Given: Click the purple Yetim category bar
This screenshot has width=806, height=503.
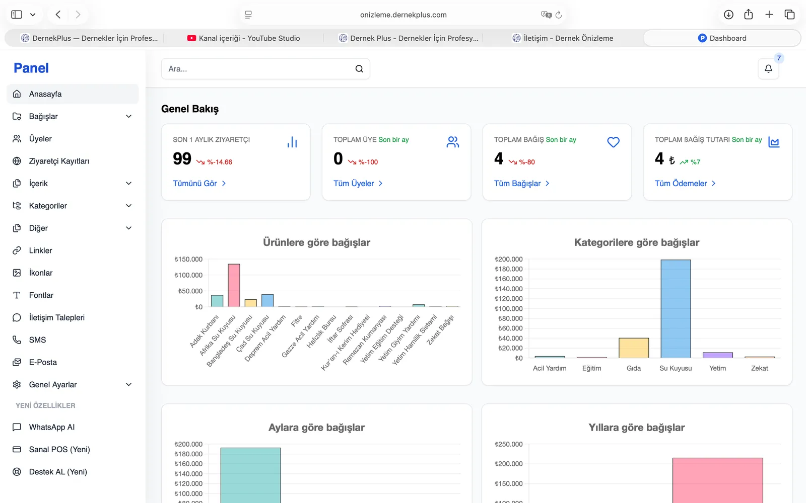Looking at the screenshot, I should tap(718, 355).
